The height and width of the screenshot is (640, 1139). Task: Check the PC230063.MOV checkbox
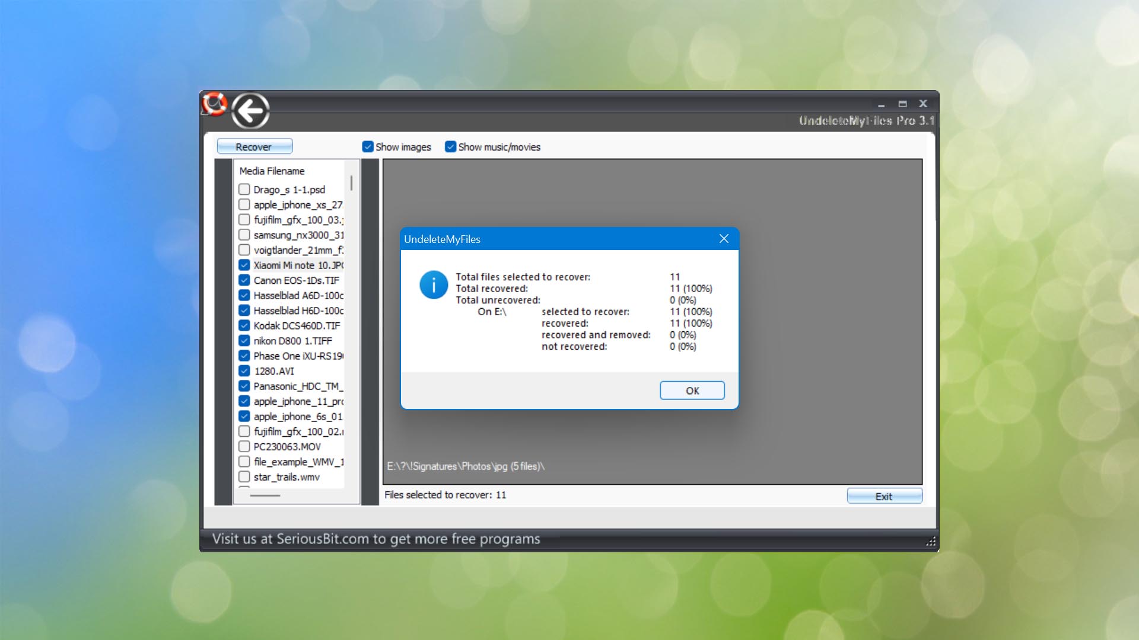tap(244, 446)
